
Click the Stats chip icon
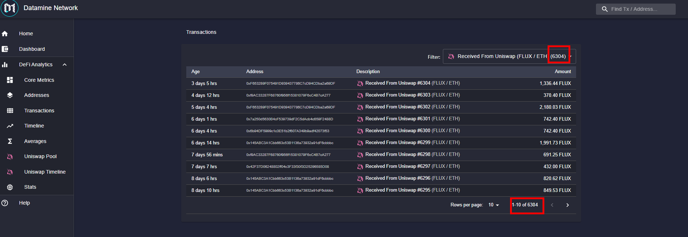10,187
